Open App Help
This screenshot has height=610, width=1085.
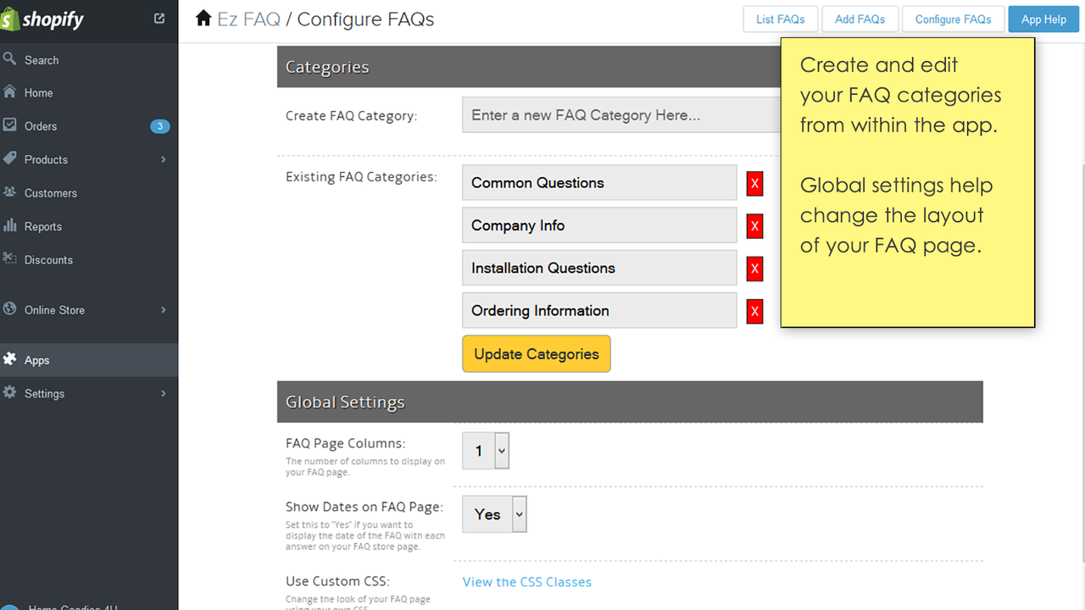pos(1043,19)
